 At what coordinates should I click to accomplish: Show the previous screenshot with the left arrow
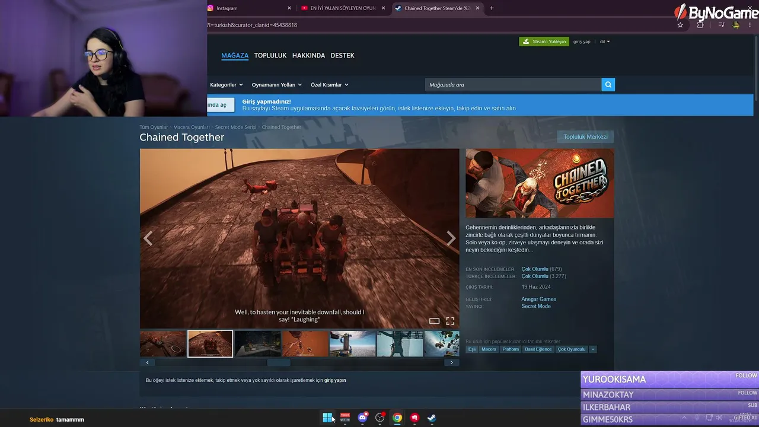pyautogui.click(x=148, y=238)
